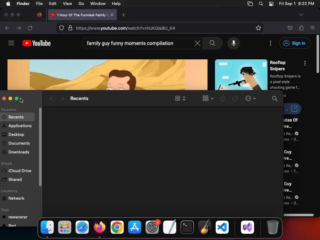Clear the YouTube search box text

pos(197,43)
